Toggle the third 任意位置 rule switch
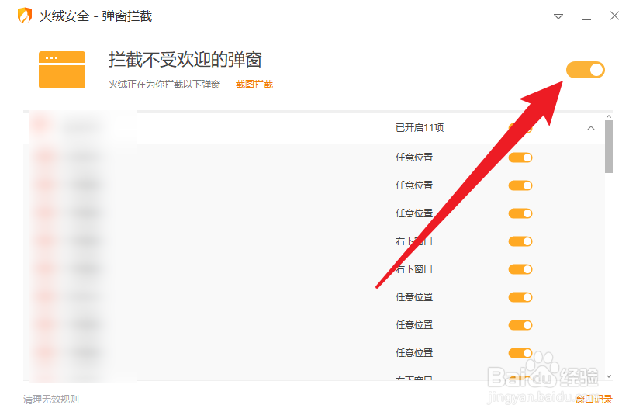636x419 pixels. (x=520, y=213)
